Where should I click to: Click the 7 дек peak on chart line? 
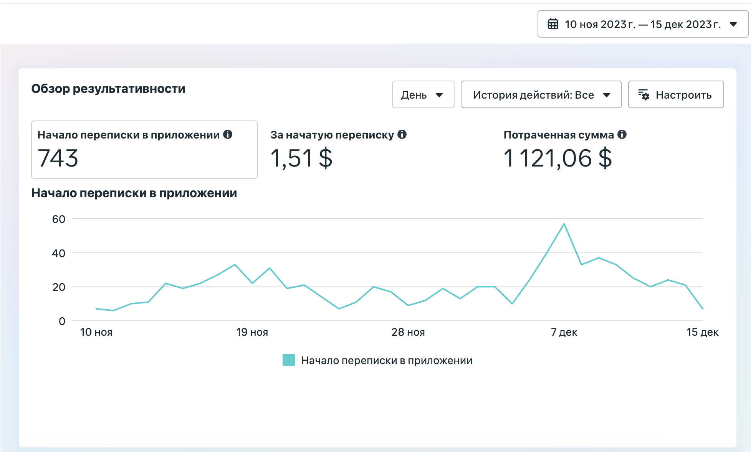(x=564, y=224)
